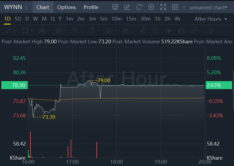Open the multi-chart grid layout icon
This screenshot has width=234, height=166.
pos(175,7)
